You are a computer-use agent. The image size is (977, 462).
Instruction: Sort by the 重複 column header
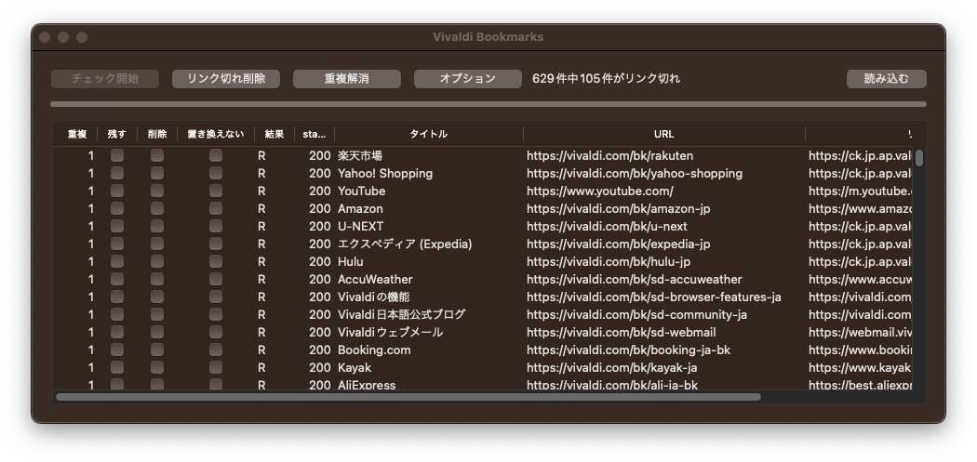(x=77, y=134)
